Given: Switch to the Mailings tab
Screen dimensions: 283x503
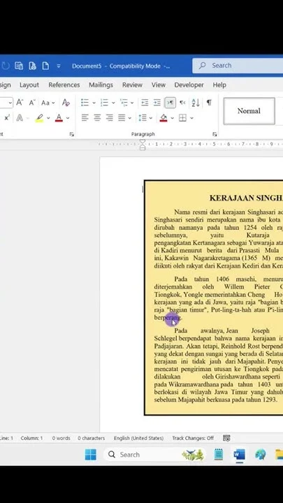Looking at the screenshot, I should tap(101, 85).
